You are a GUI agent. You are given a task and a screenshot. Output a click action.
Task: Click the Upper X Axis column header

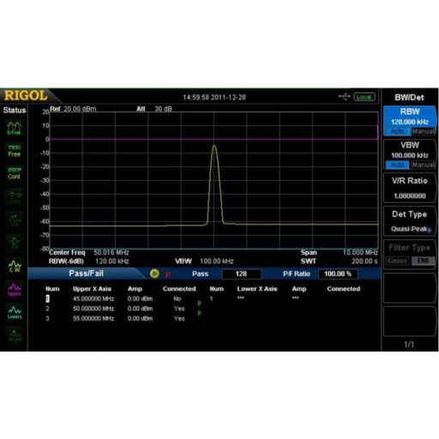pyautogui.click(x=92, y=289)
